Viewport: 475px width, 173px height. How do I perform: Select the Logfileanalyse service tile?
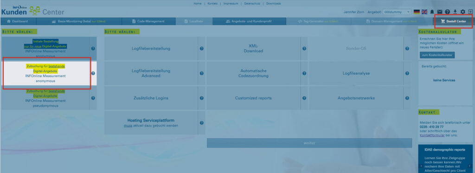pos(356,73)
